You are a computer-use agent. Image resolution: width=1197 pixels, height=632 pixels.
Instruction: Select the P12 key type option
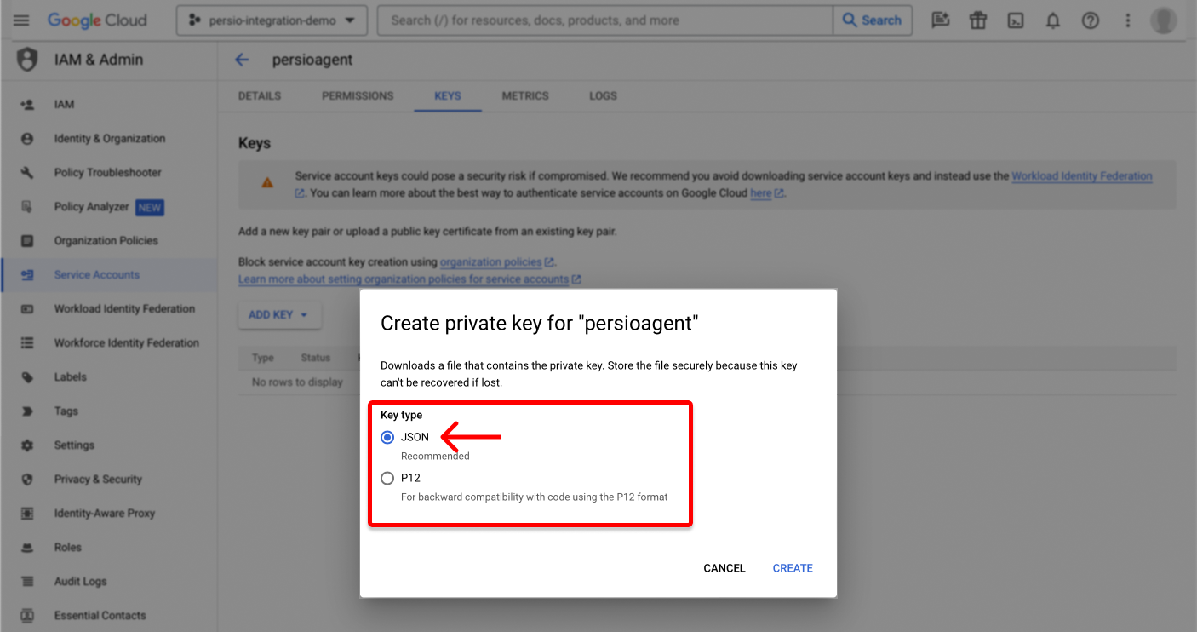coord(387,478)
